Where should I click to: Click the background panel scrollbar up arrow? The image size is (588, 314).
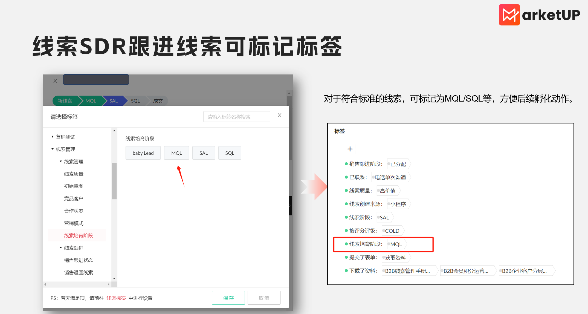pyautogui.click(x=289, y=93)
